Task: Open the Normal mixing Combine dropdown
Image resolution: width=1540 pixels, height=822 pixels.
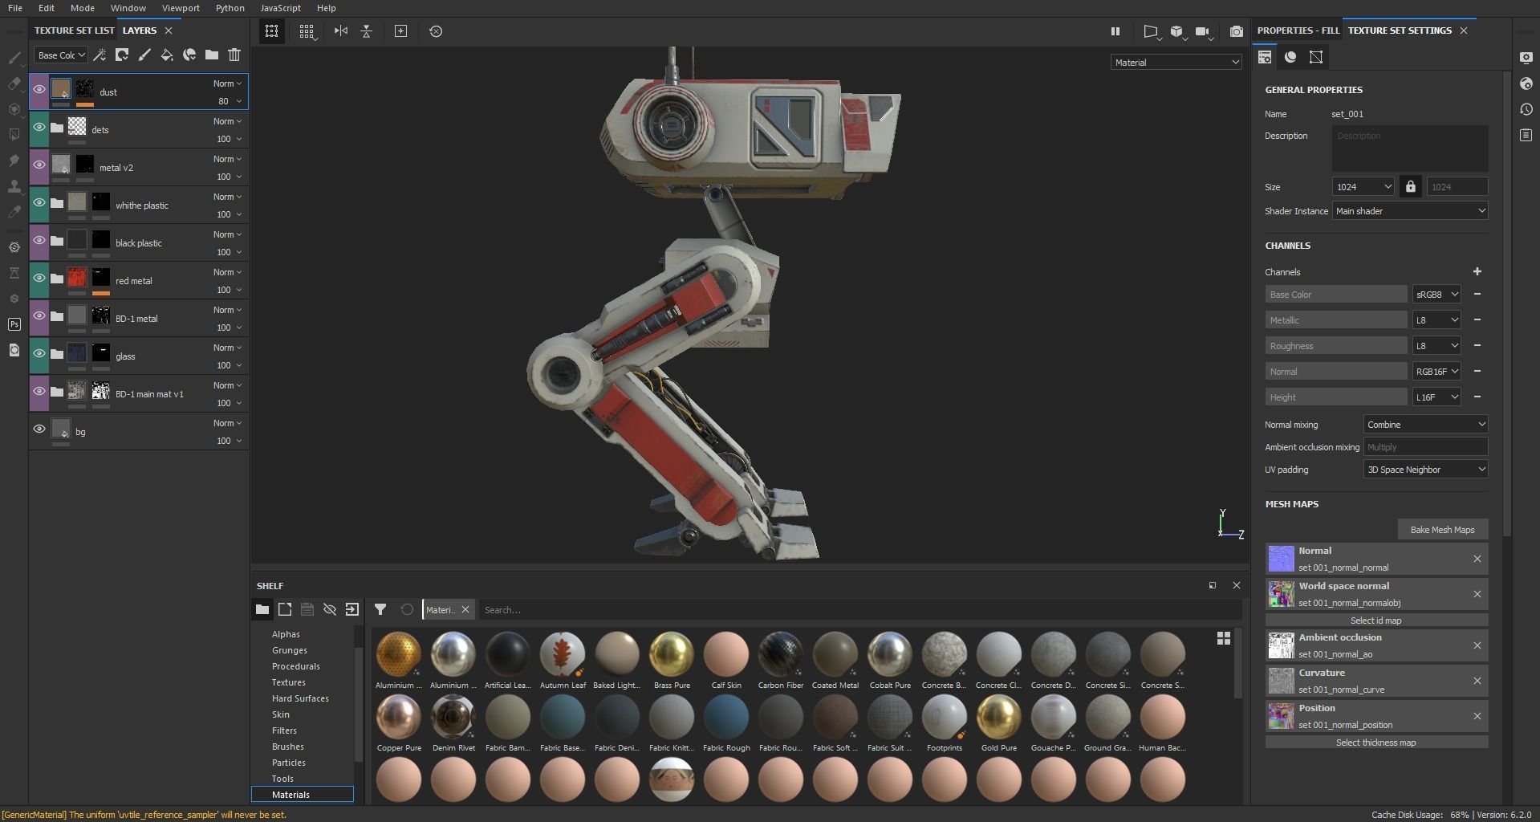Action: 1426,425
